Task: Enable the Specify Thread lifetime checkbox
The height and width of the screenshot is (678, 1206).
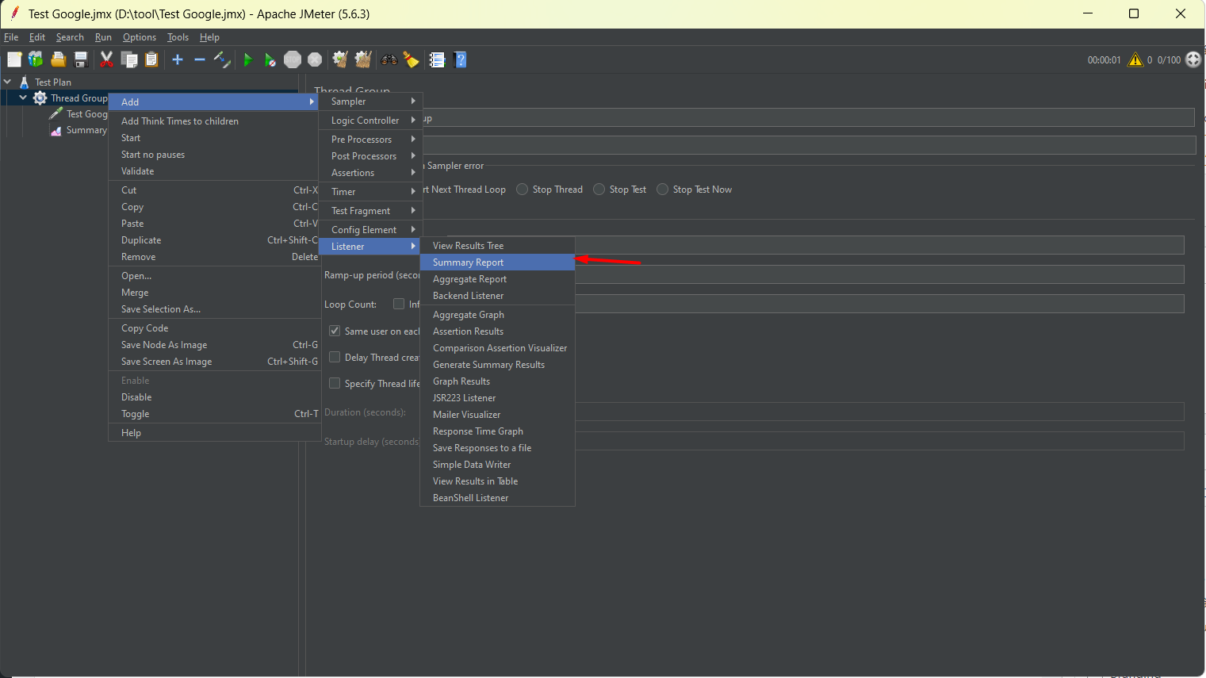Action: (x=335, y=383)
